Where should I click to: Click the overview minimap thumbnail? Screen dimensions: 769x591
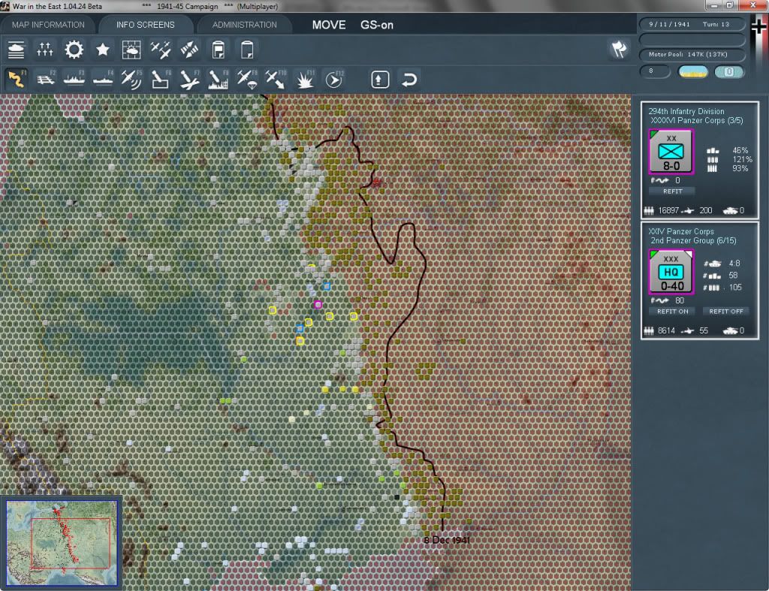[62, 542]
